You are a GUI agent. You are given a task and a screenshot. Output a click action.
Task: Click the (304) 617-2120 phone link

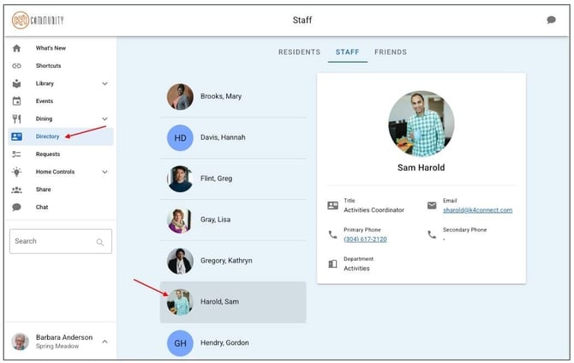[x=365, y=239]
